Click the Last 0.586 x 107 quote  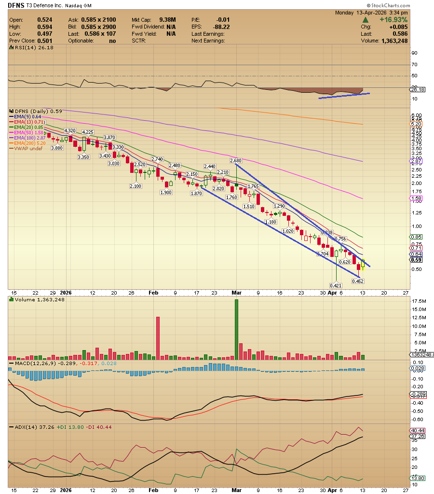[x=100, y=34]
